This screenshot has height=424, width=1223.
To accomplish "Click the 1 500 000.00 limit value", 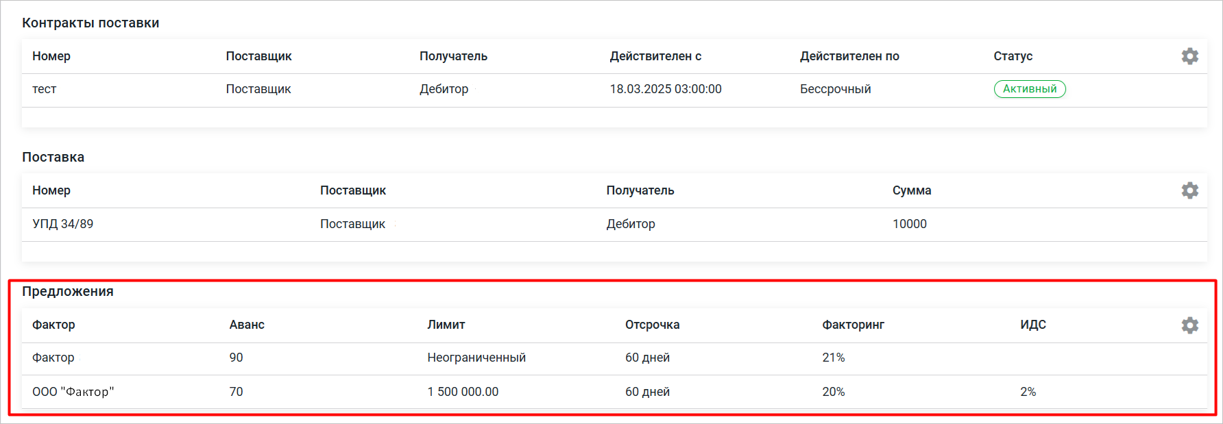I will (463, 392).
